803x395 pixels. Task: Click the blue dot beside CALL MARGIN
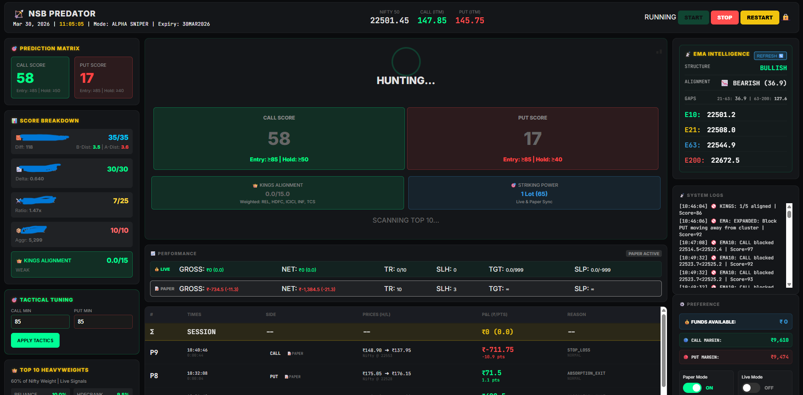pyautogui.click(x=686, y=340)
